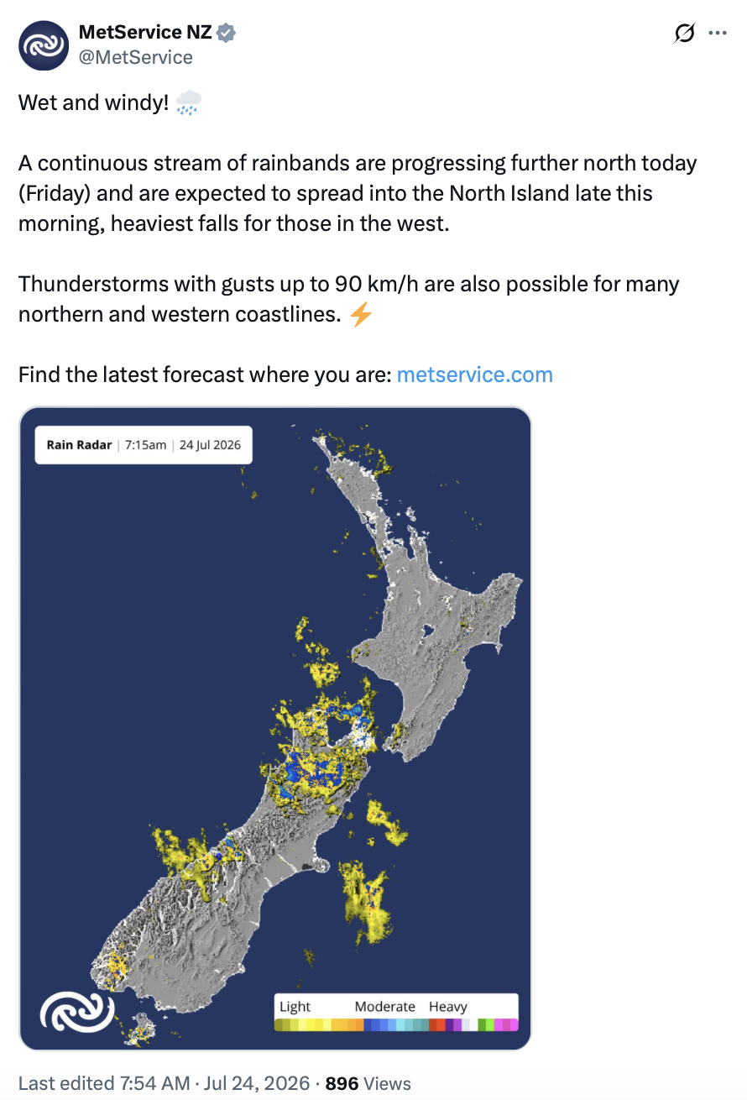This screenshot has width=747, height=1100.
Task: Click the 896 Views count
Action: (x=368, y=1083)
